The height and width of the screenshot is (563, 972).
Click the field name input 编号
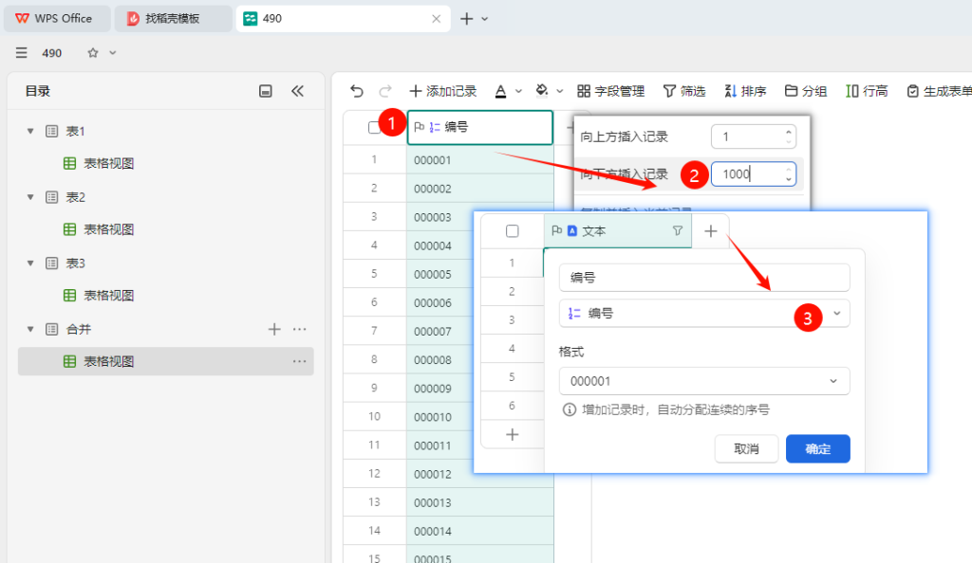click(704, 278)
